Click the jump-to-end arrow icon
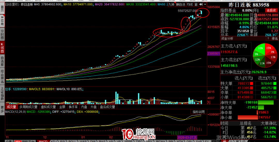279x142 pixels. point(201,4)
